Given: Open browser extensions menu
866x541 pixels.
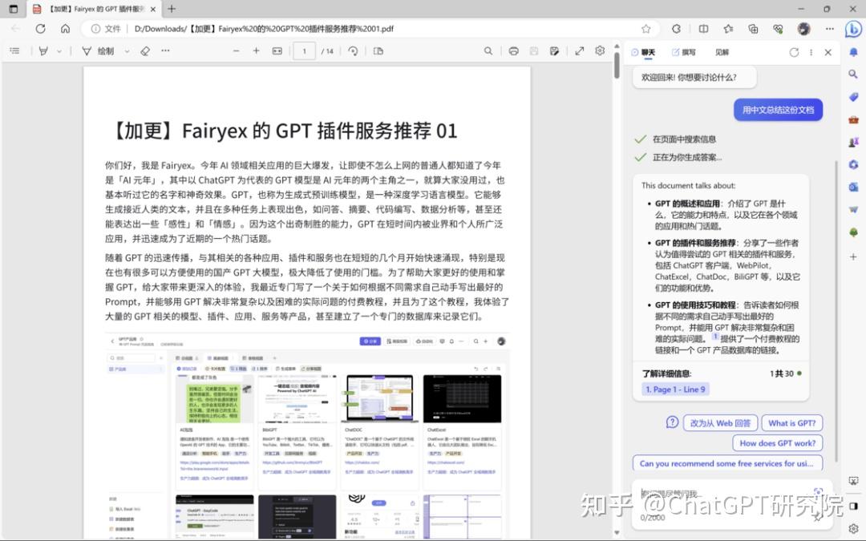Looking at the screenshot, I should (x=677, y=29).
